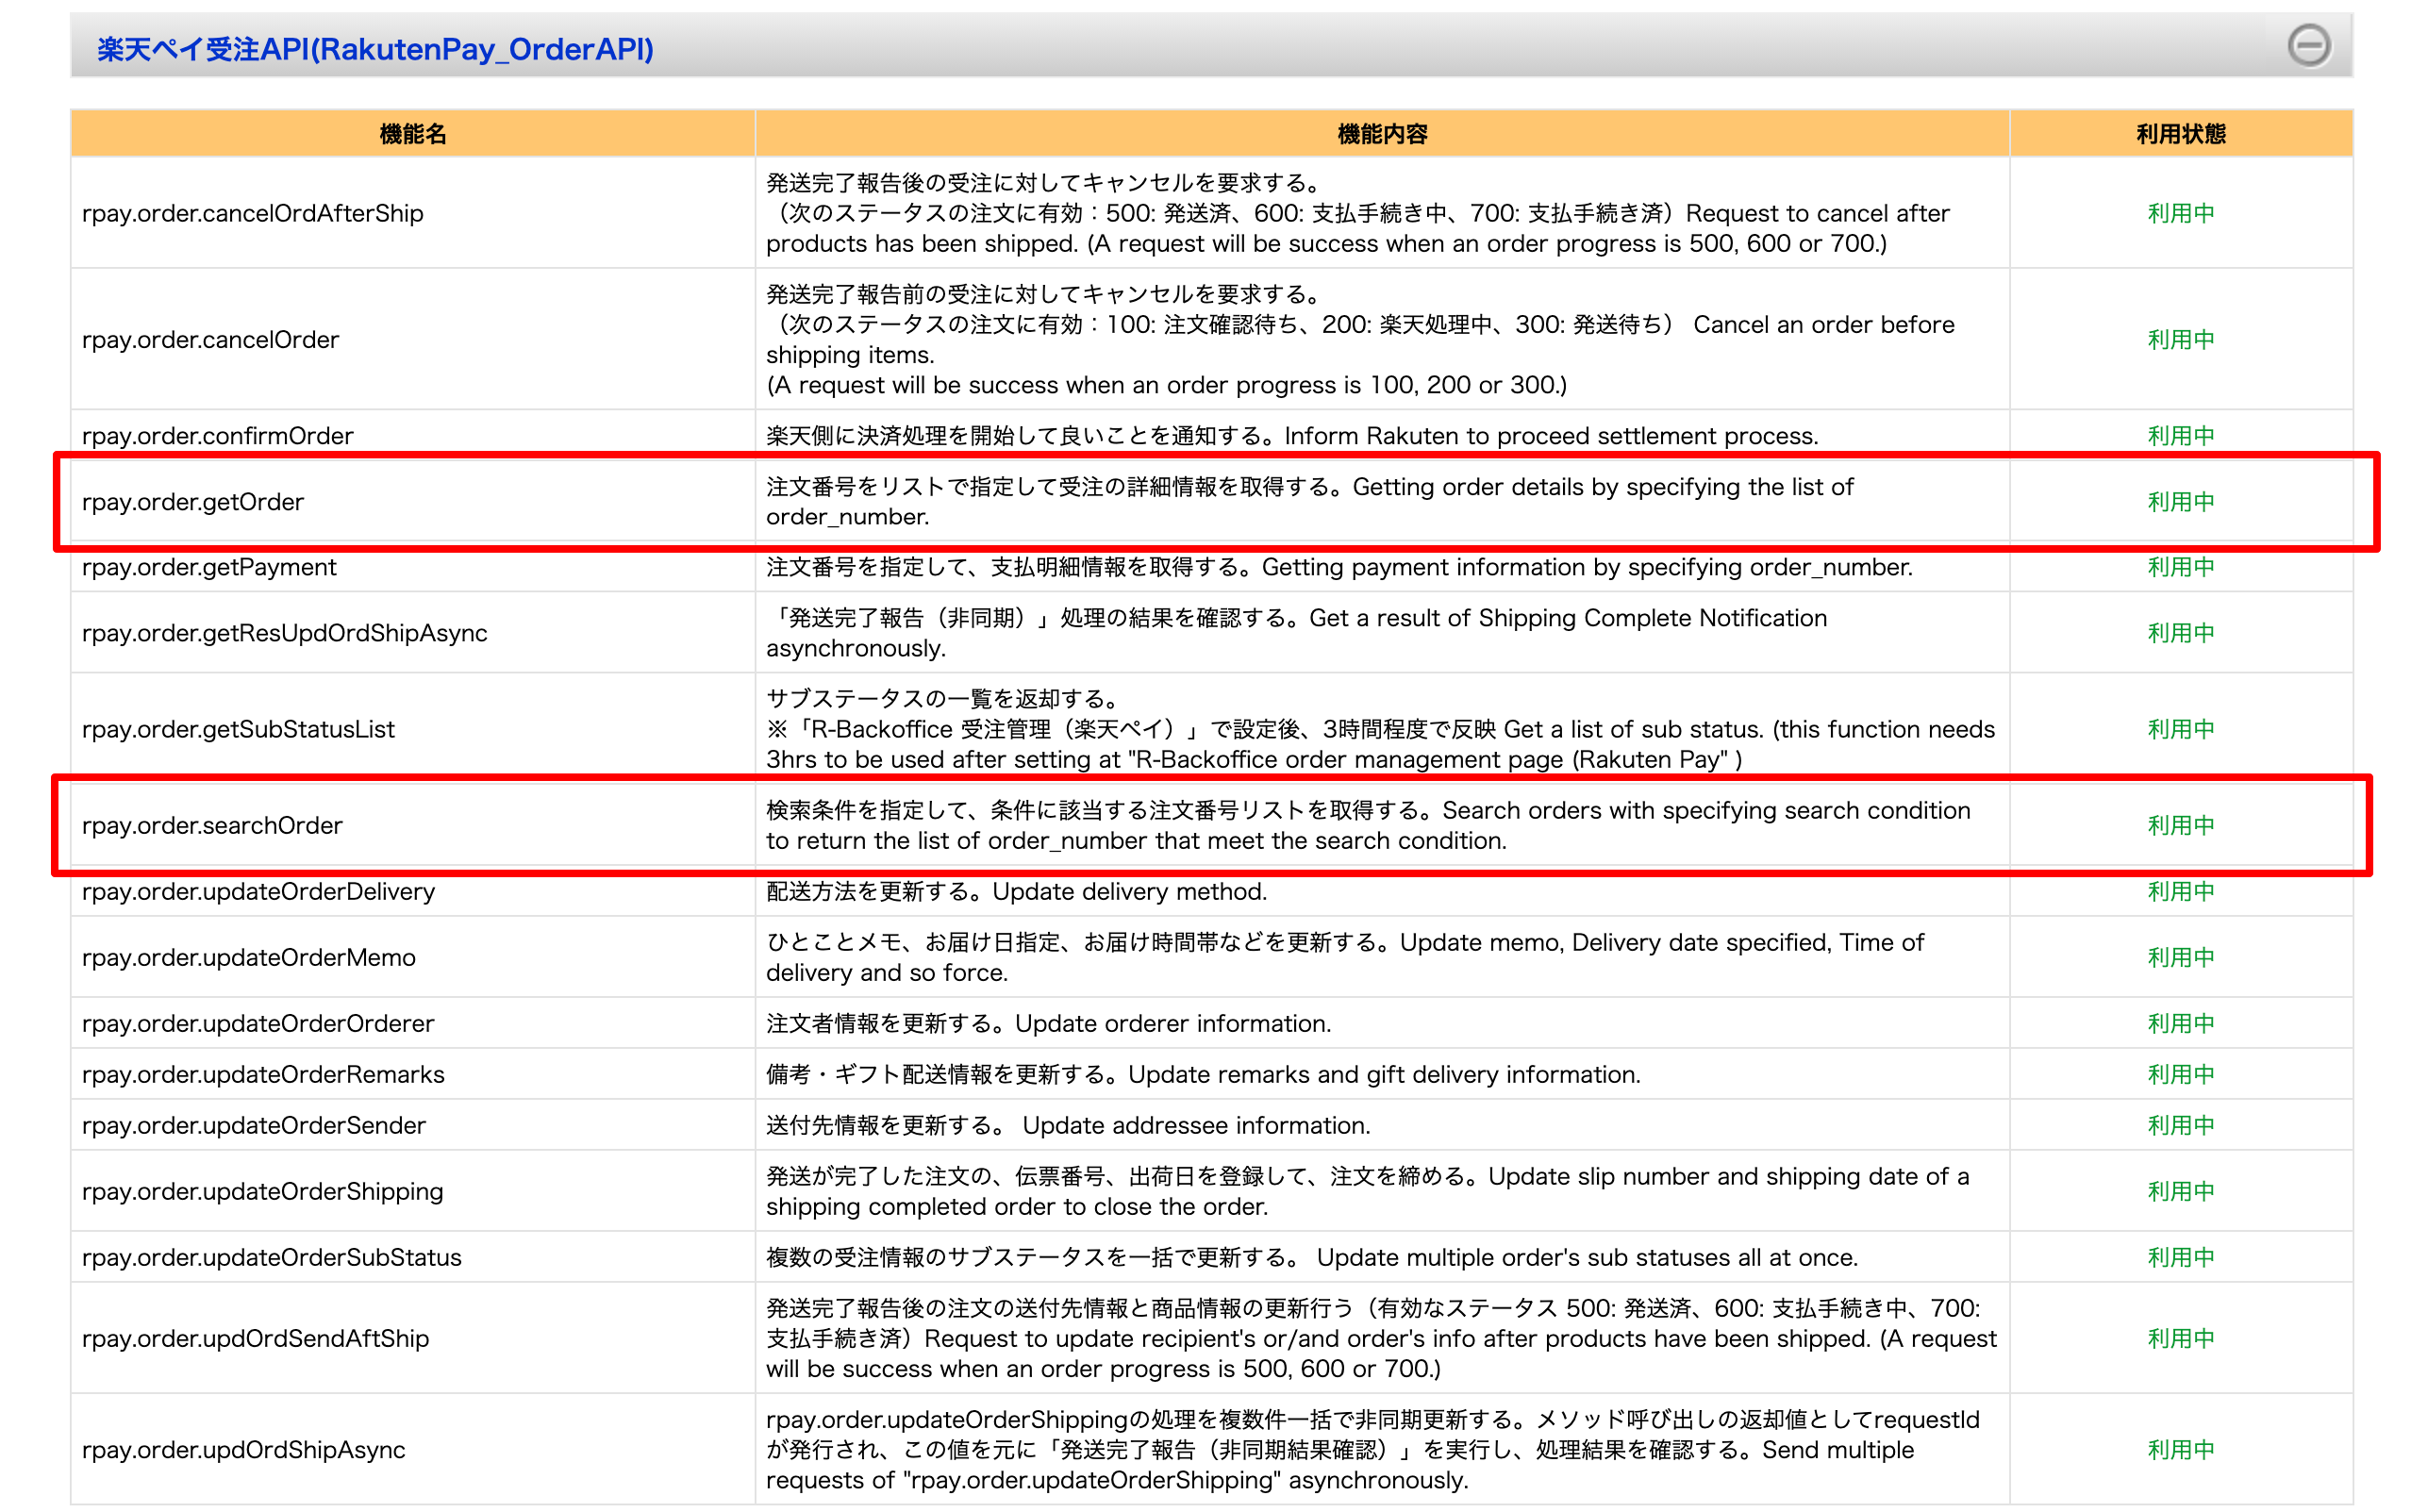
Task: Click 利用中 status for updateOrderRemarks row
Action: (2180, 1075)
